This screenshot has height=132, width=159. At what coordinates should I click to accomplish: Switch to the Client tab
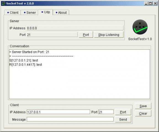pos(13,13)
